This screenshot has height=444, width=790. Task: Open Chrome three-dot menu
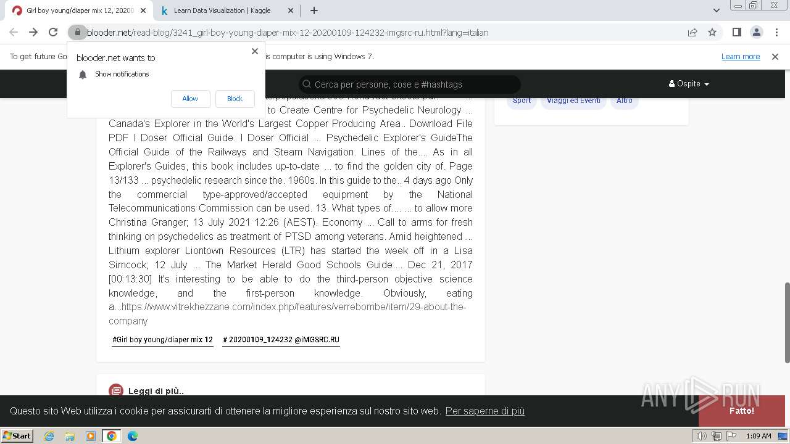coord(776,32)
